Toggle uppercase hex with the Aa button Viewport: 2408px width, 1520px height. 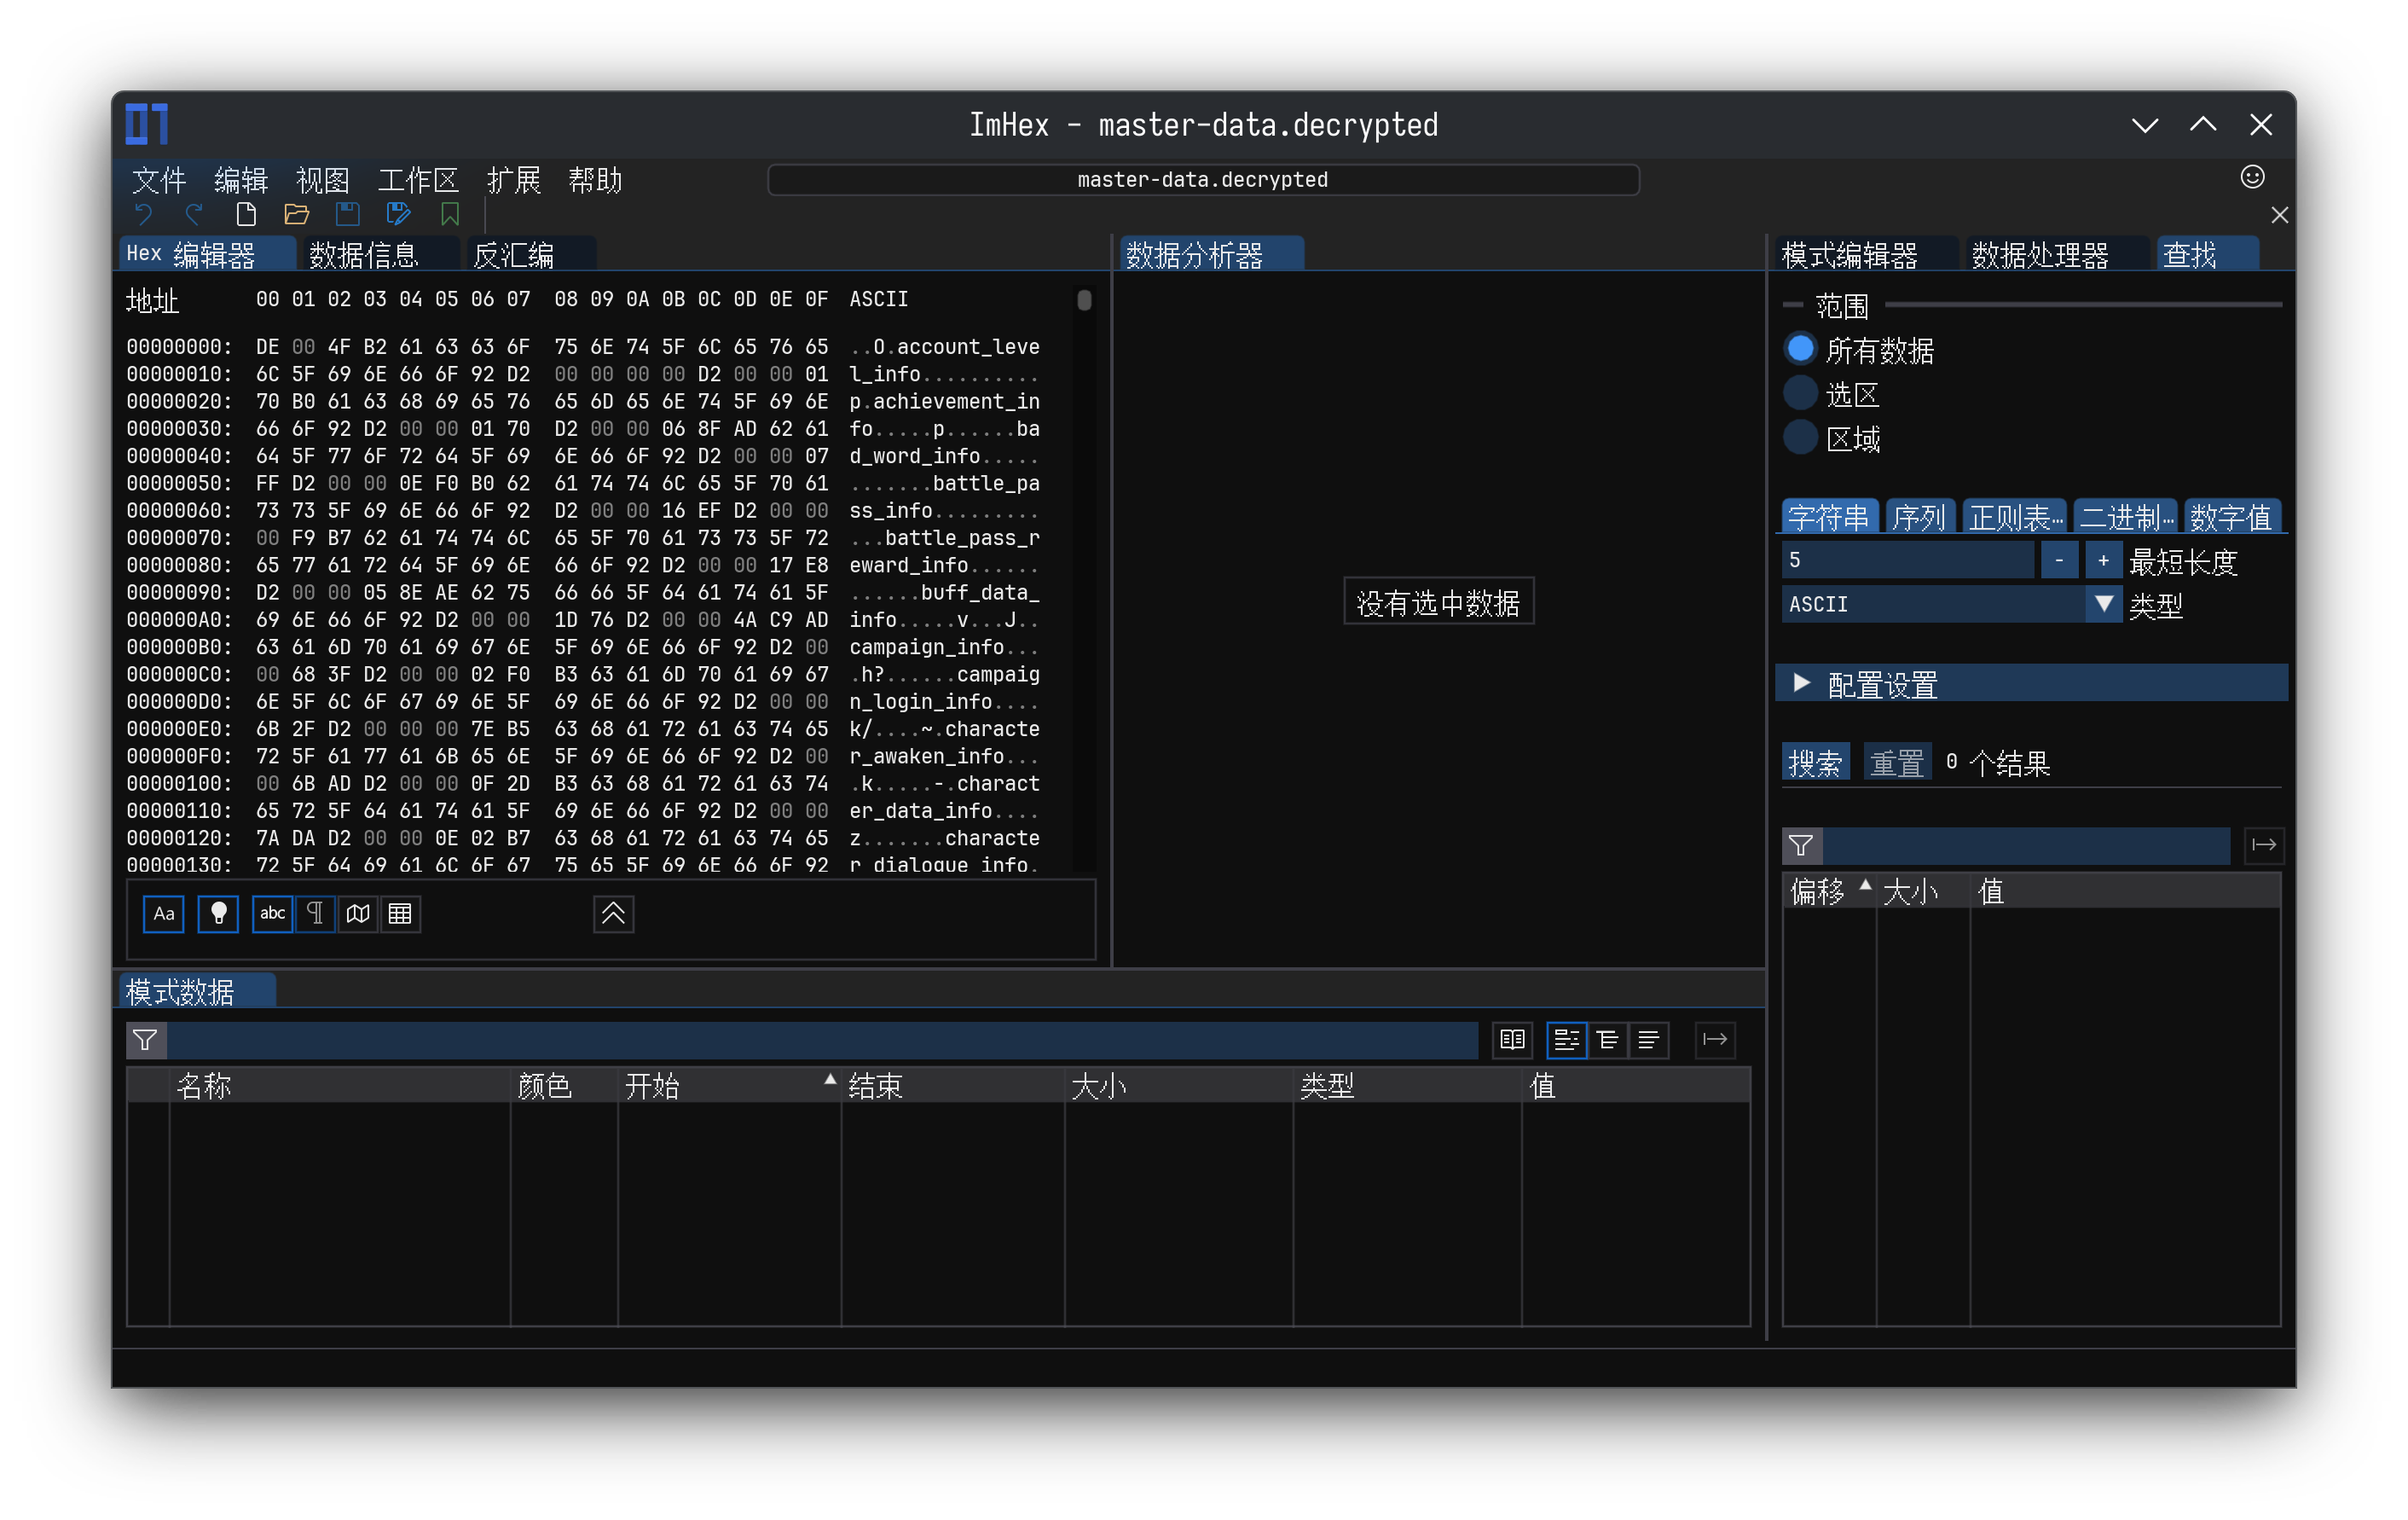(x=164, y=914)
